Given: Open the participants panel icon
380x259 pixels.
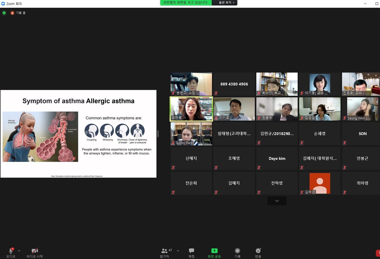Looking at the screenshot, I should (164, 251).
